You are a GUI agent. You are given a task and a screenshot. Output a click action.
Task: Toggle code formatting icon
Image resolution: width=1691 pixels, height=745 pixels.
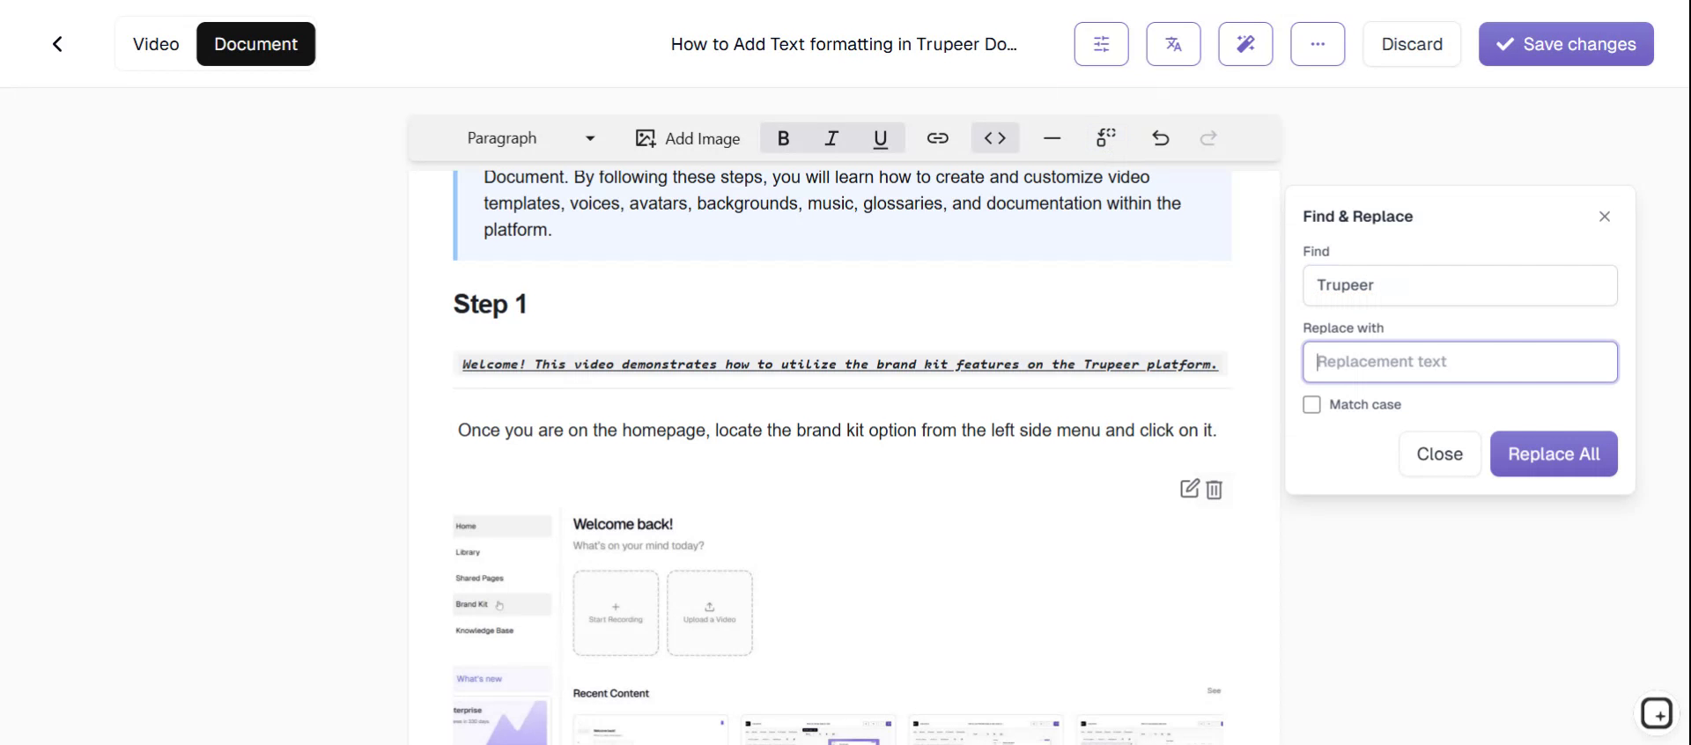coord(995,138)
